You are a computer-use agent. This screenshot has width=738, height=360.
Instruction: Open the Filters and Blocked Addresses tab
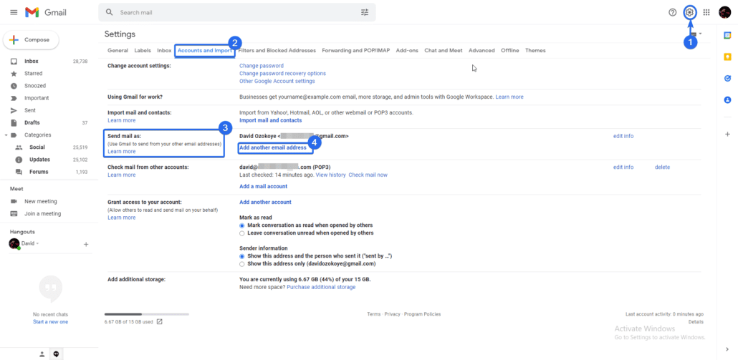277,50
